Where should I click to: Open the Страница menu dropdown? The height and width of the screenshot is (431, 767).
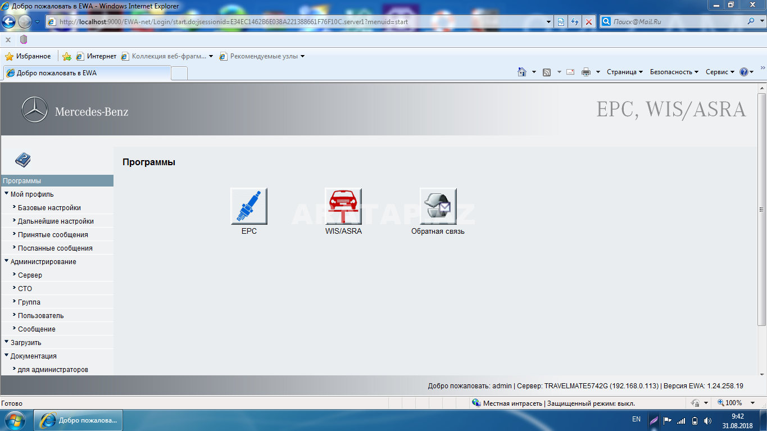[x=625, y=72]
